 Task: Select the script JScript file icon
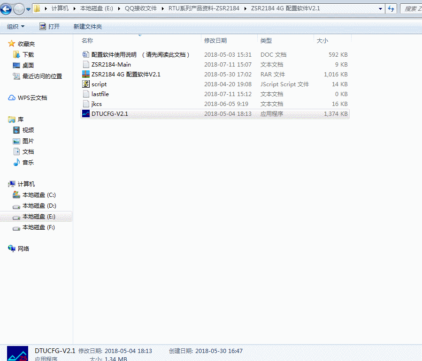tap(85, 84)
